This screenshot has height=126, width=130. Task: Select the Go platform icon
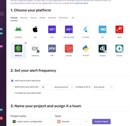click(x=103, y=29)
